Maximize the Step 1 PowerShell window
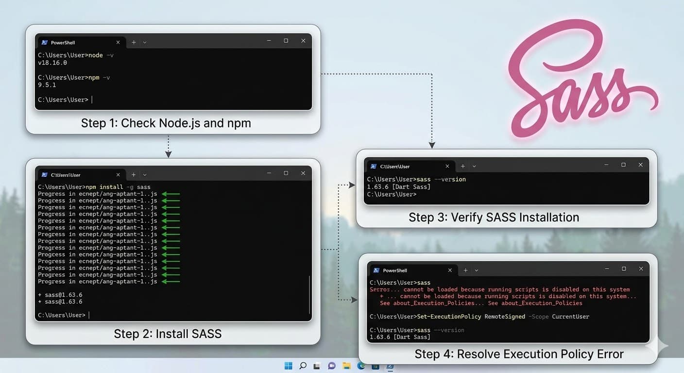Image resolution: width=684 pixels, height=373 pixels. coord(286,41)
